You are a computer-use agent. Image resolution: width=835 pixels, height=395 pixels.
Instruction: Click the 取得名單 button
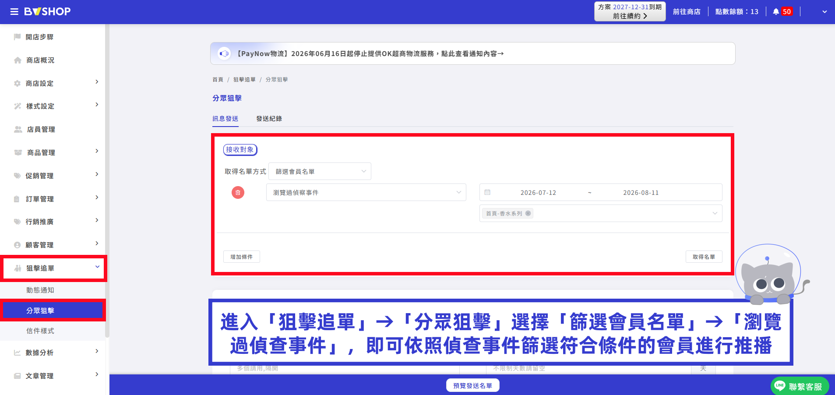coord(704,257)
